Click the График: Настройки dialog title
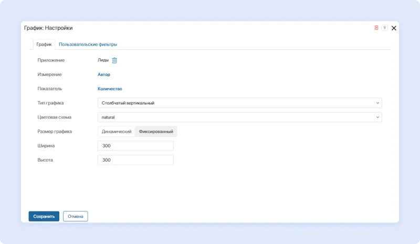Screen dimensions: 420x244 click(x=48, y=28)
